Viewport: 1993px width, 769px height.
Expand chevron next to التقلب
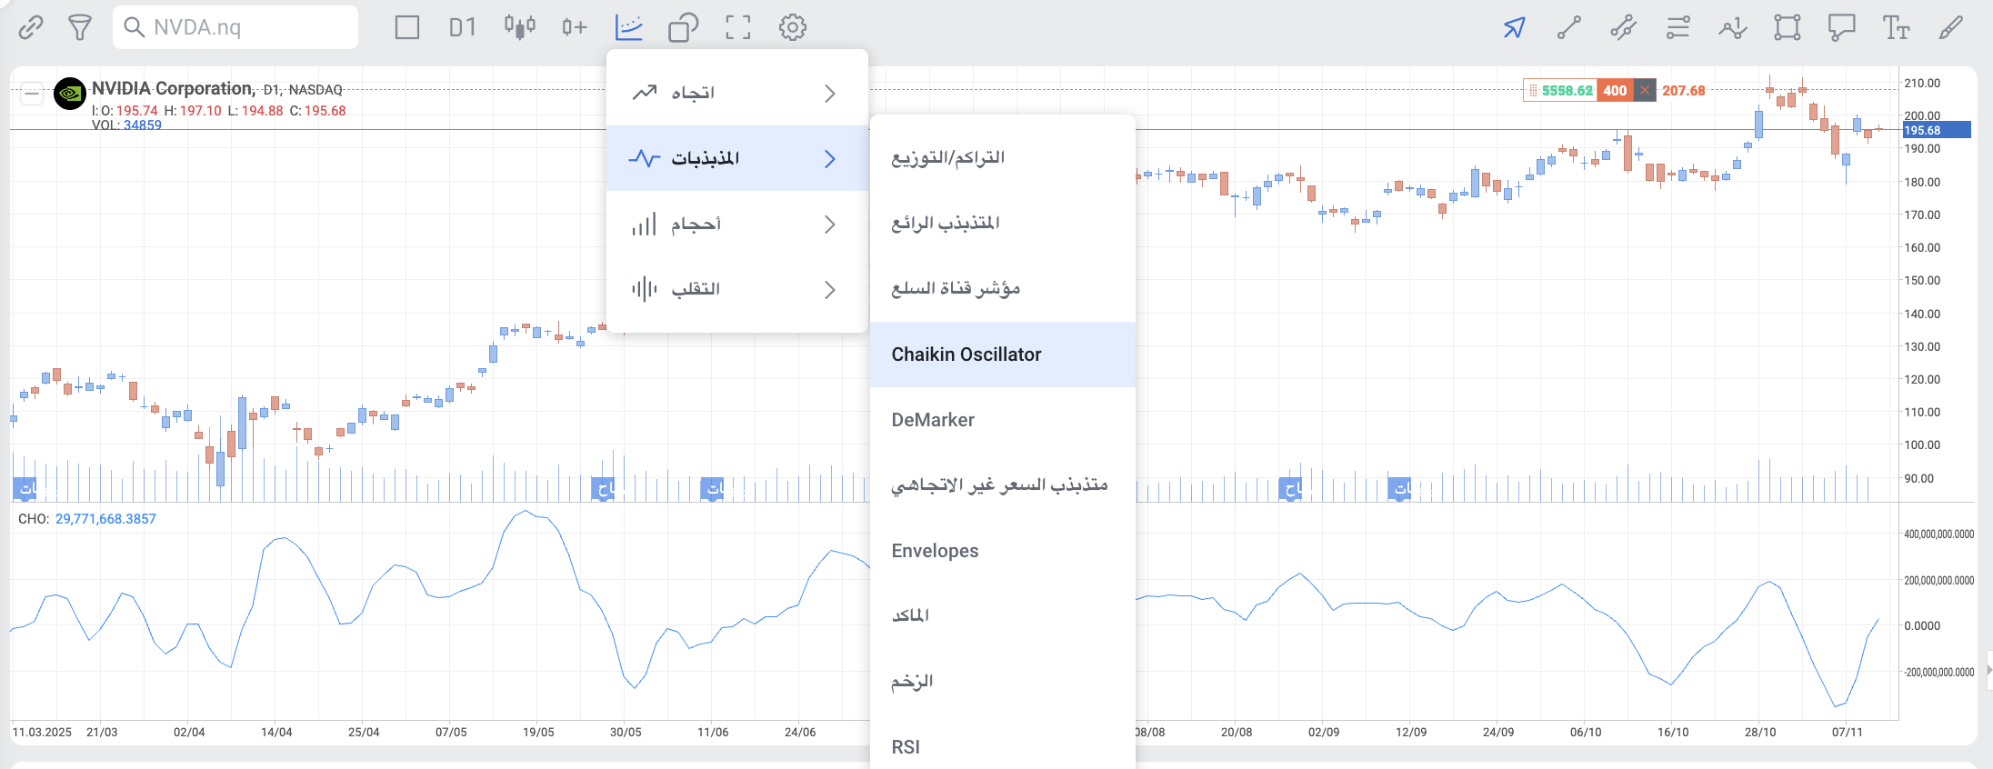tap(830, 289)
